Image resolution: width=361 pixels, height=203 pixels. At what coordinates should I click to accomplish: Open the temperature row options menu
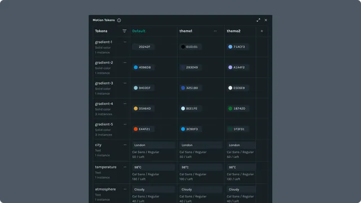pos(125,167)
